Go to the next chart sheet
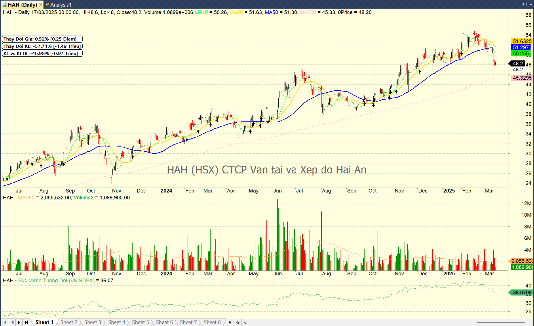The height and width of the screenshot is (326, 534). coord(19,322)
